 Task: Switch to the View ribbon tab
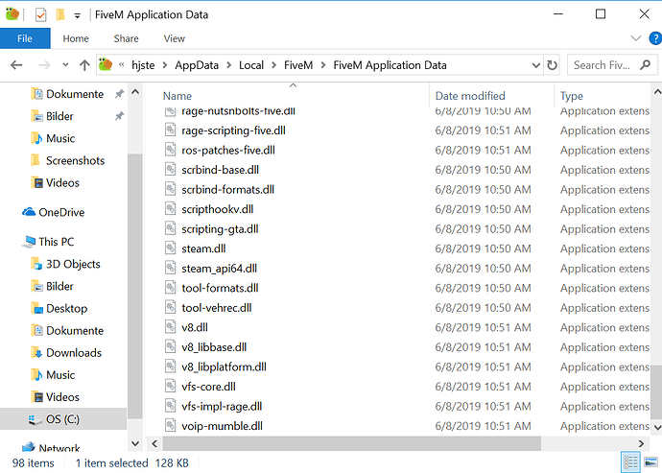174,38
